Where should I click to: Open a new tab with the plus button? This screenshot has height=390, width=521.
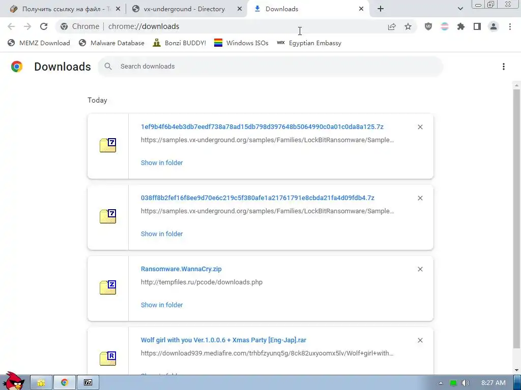381,9
